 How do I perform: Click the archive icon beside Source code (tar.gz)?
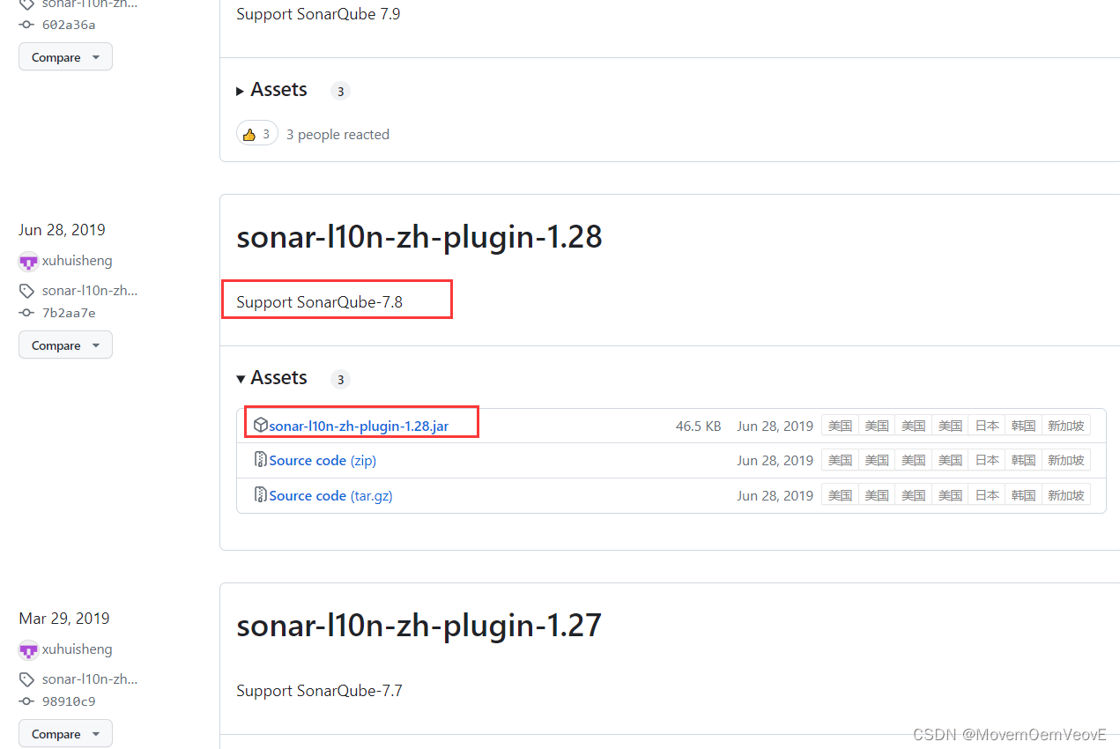click(x=260, y=494)
